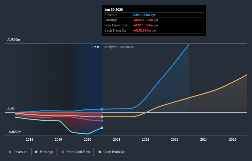Click the Past section label
Viewport: 252px width, 161px height.
[x=96, y=47]
